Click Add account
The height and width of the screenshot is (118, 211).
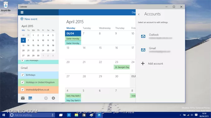click(x=155, y=63)
